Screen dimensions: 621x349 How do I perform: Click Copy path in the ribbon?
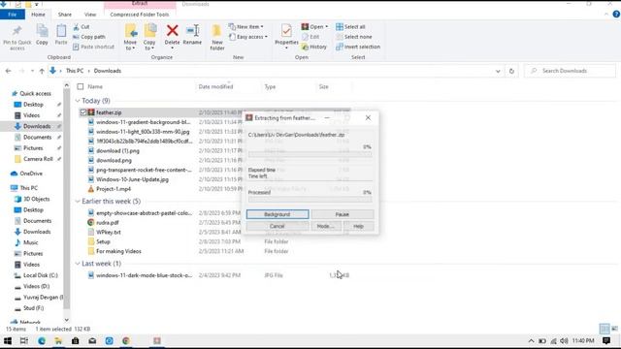tap(89, 37)
